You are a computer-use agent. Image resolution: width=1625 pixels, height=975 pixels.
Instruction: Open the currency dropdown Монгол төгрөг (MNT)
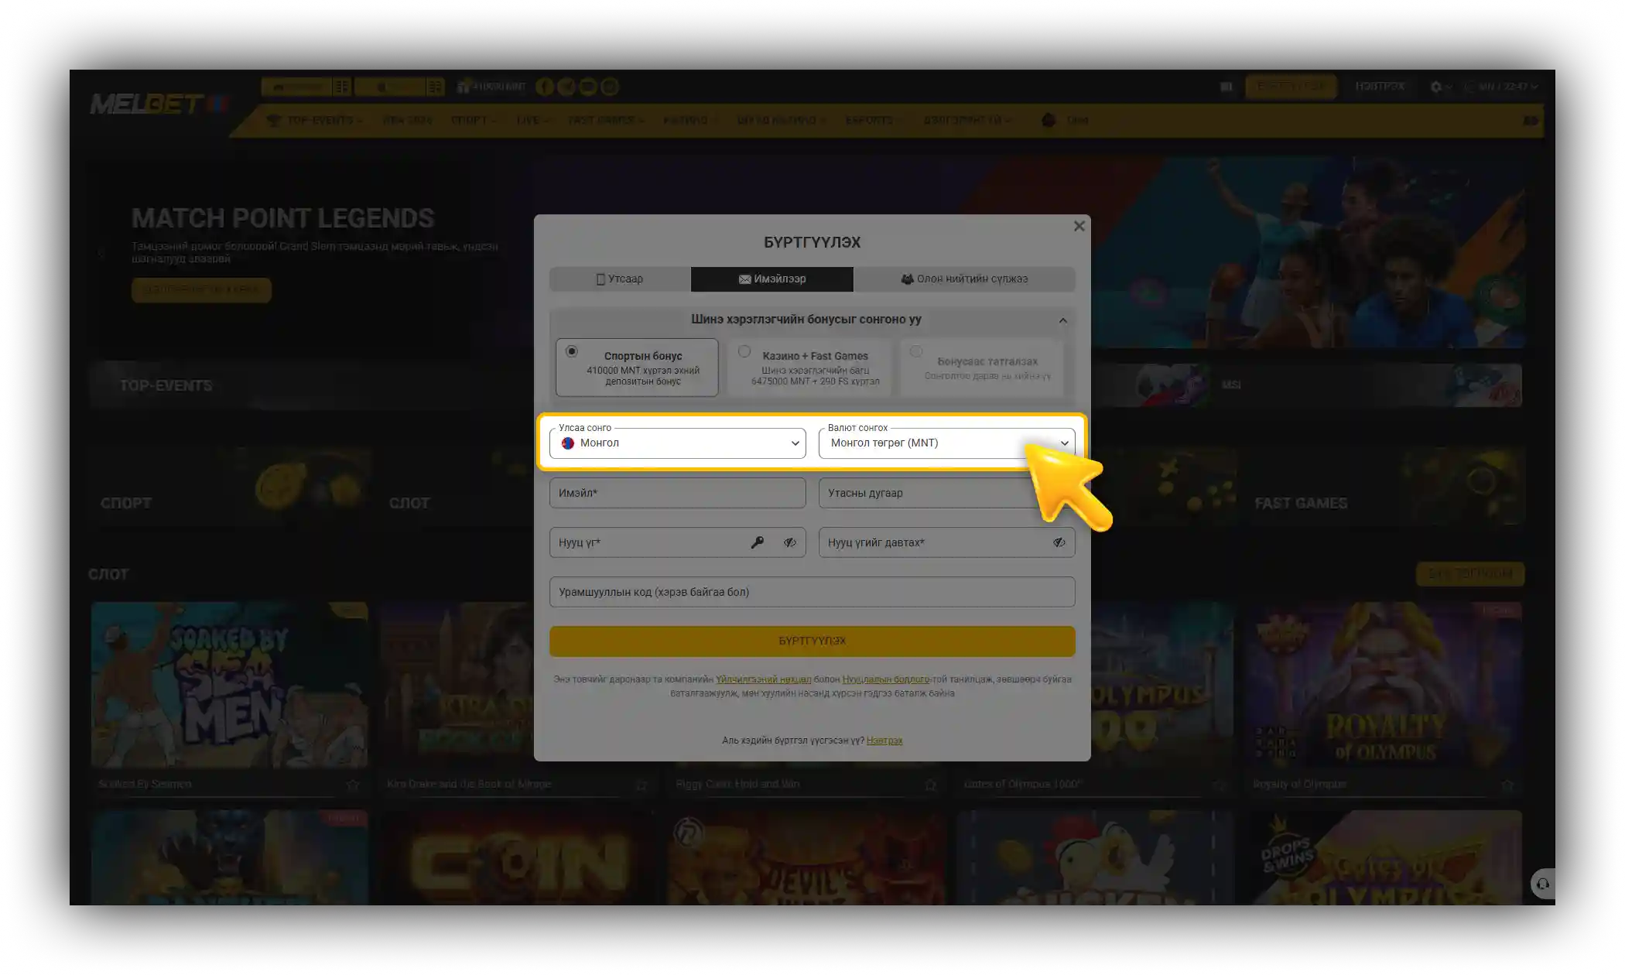[x=946, y=443]
